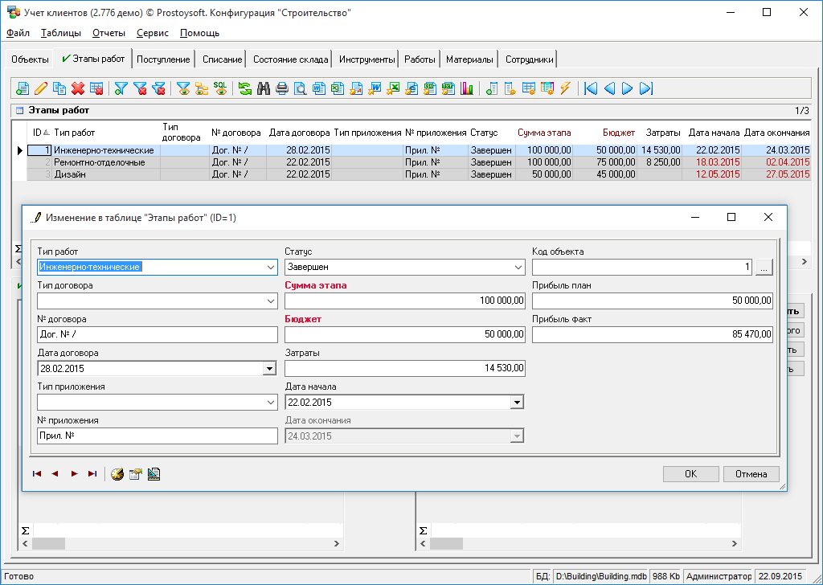Screen dimensions: 823x585
Task: Go to next record in edit dialog
Action: click(74, 474)
